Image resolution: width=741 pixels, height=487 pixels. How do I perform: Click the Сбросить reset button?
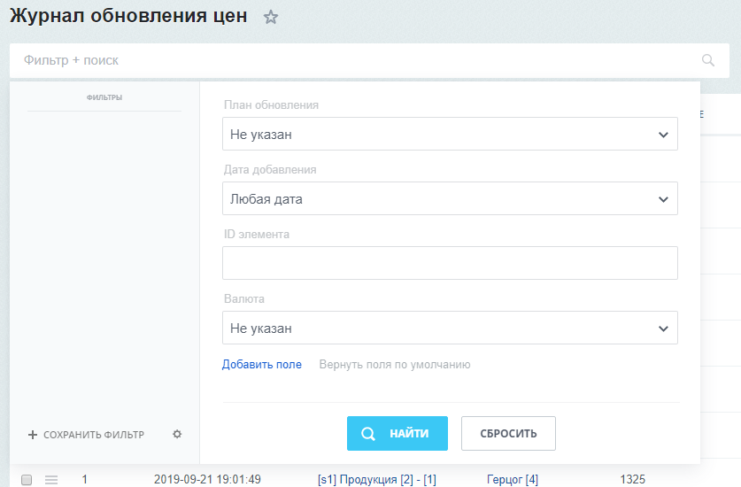508,433
